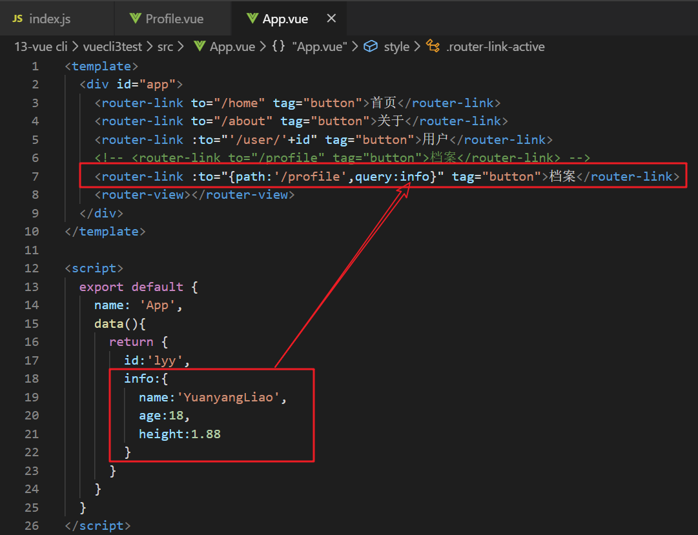Click the '/user/'+id expression
Image resolution: width=698 pixels, height=535 pixels.
click(273, 140)
